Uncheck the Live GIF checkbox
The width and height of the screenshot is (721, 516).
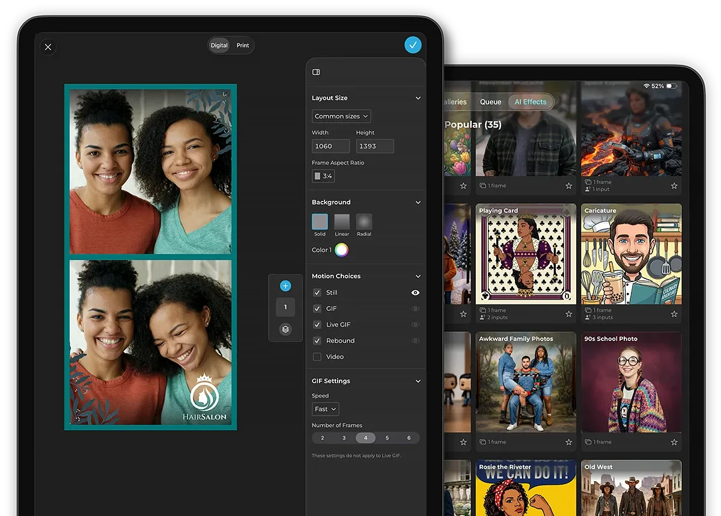(317, 325)
